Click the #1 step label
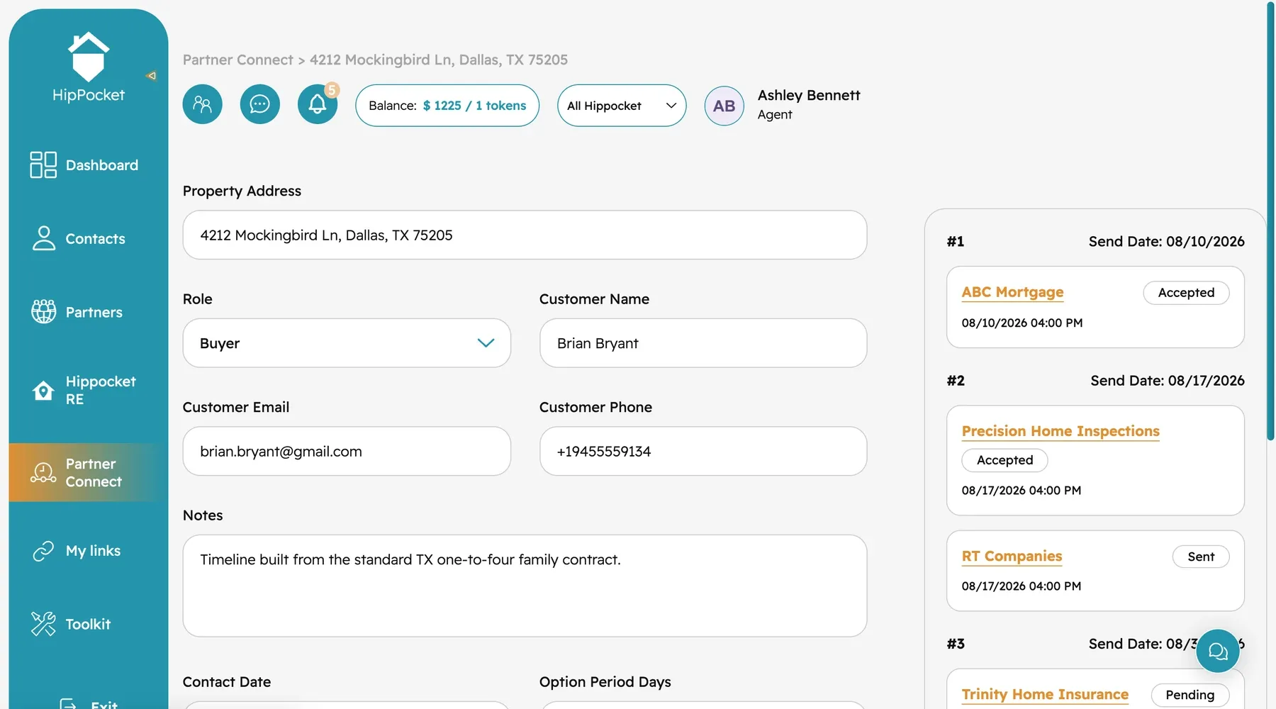This screenshot has width=1276, height=709. point(955,241)
